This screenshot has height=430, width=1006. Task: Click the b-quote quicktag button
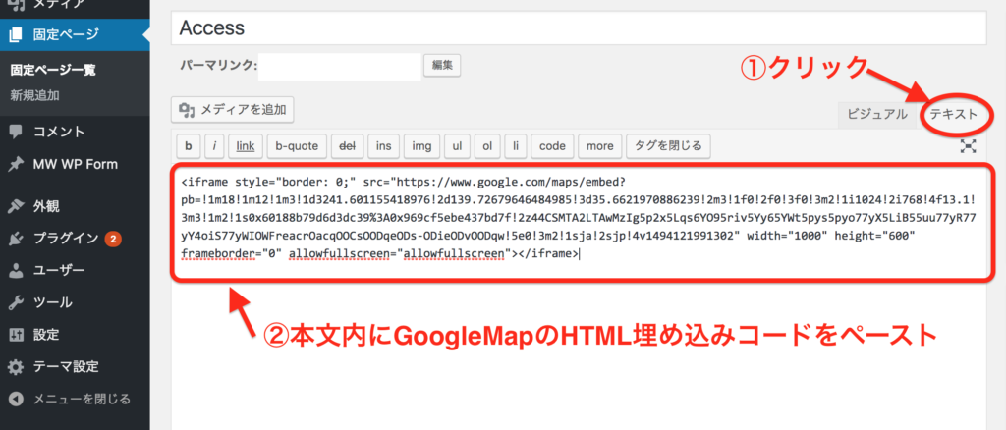coord(296,146)
